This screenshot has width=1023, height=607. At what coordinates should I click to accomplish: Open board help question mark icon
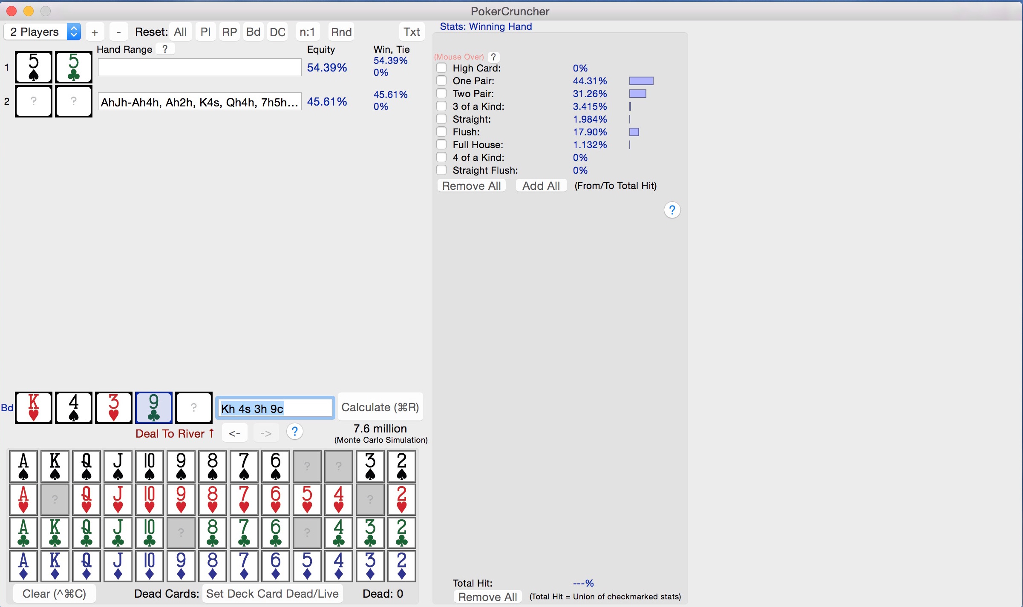tap(294, 432)
